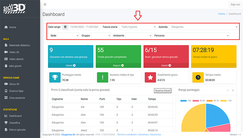Click Utenti link on the blue card
This screenshot has width=243, height=138.
[71, 66]
